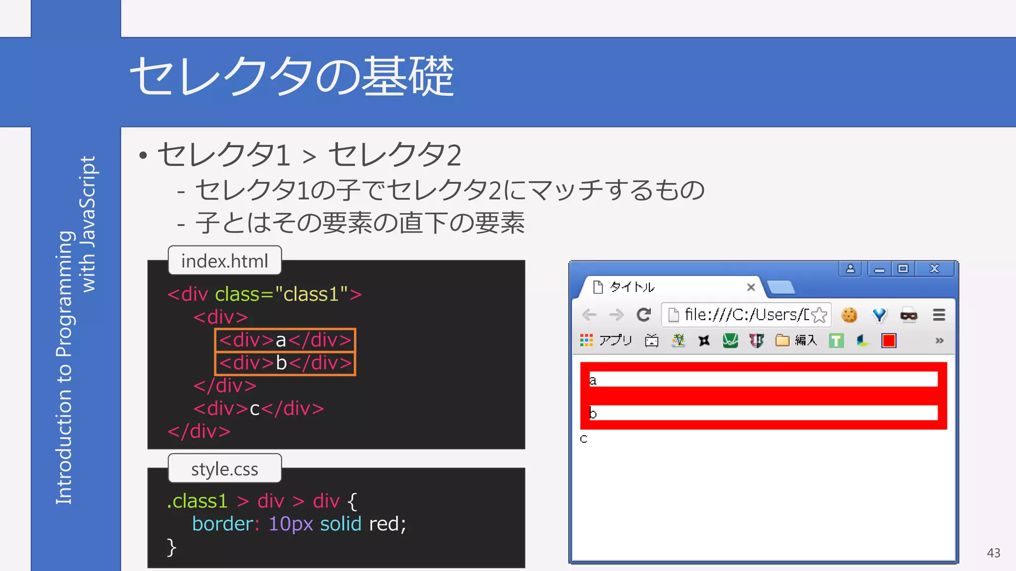Open the green square bookmark icon
Viewport: 1016px width, 571px height.
point(730,341)
